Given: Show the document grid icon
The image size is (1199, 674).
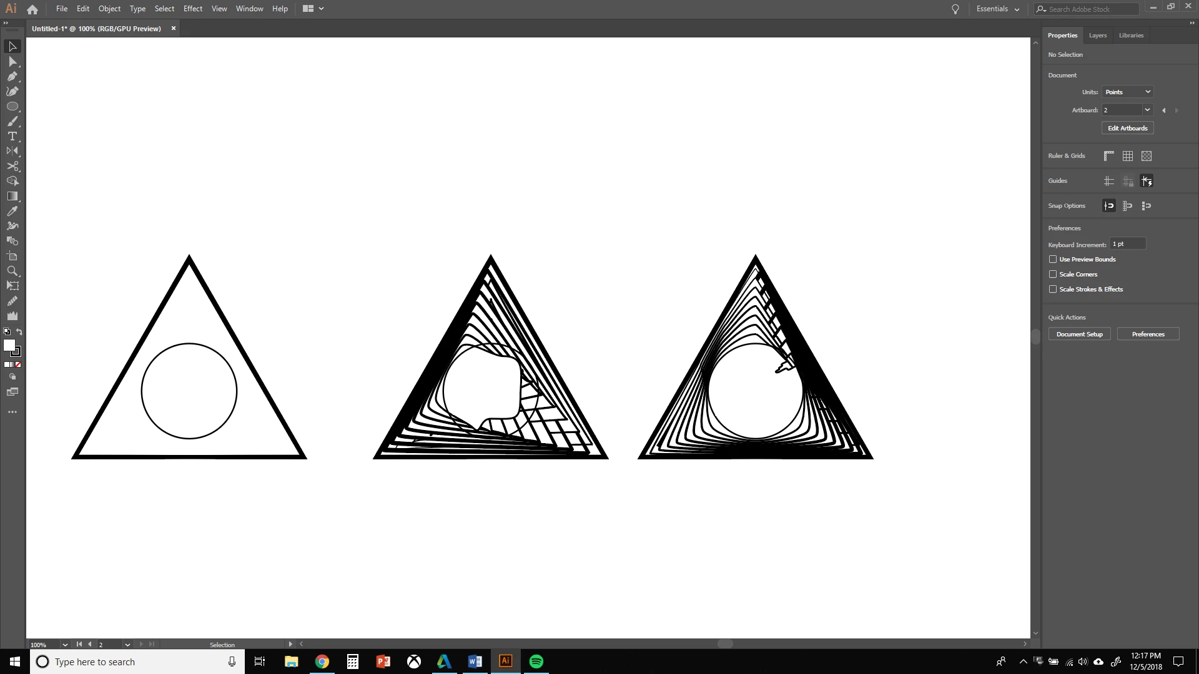Looking at the screenshot, I should (x=1127, y=156).
